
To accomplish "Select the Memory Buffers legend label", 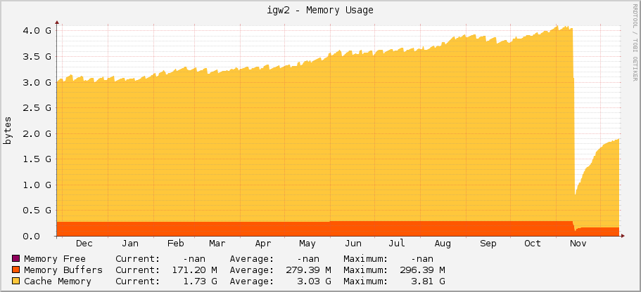I will (x=63, y=270).
